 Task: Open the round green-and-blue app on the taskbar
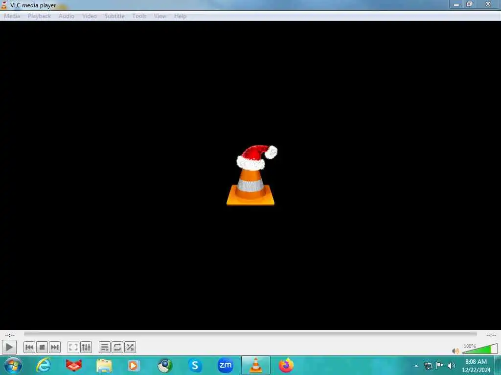pos(165,366)
